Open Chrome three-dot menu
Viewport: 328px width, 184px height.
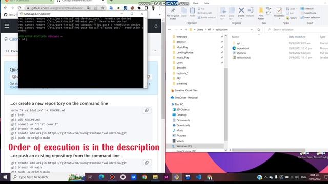point(160,8)
